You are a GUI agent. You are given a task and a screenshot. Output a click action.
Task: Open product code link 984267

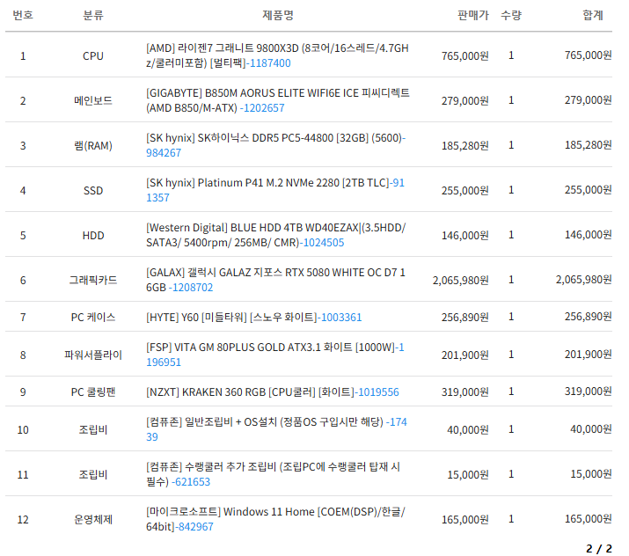[x=164, y=153]
